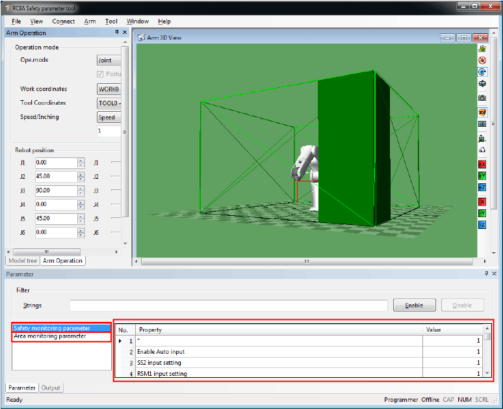Click the blue -Z view icon
This screenshot has height=409, width=503.
482,225
